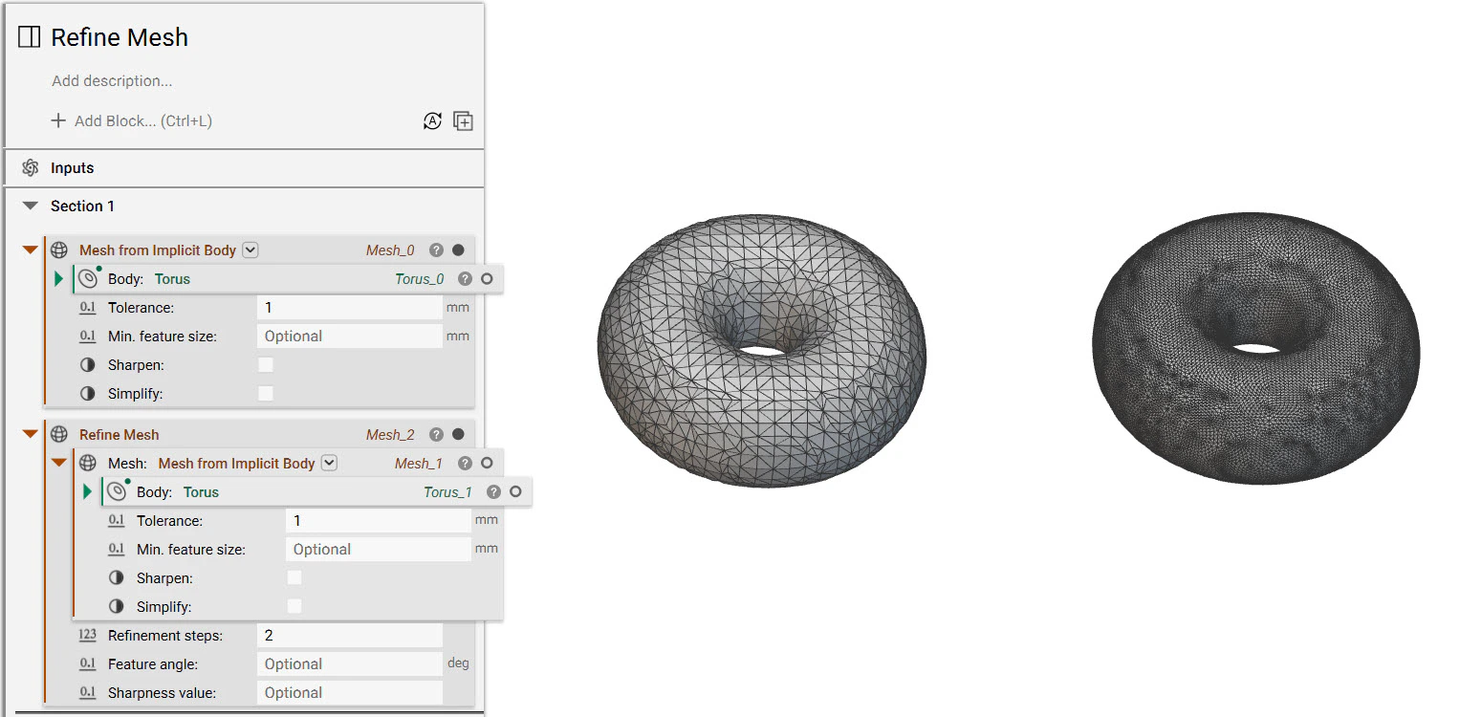
Task: Click the duplicate notebook icon
Action: click(464, 120)
